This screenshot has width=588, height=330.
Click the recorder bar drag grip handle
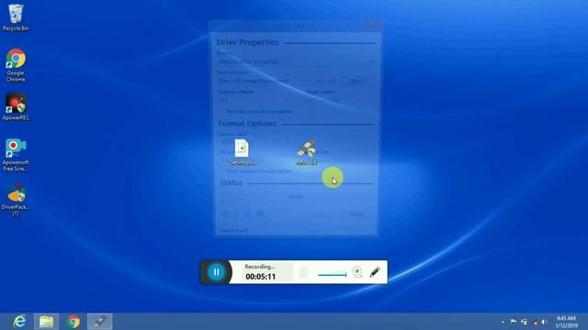tap(304, 272)
